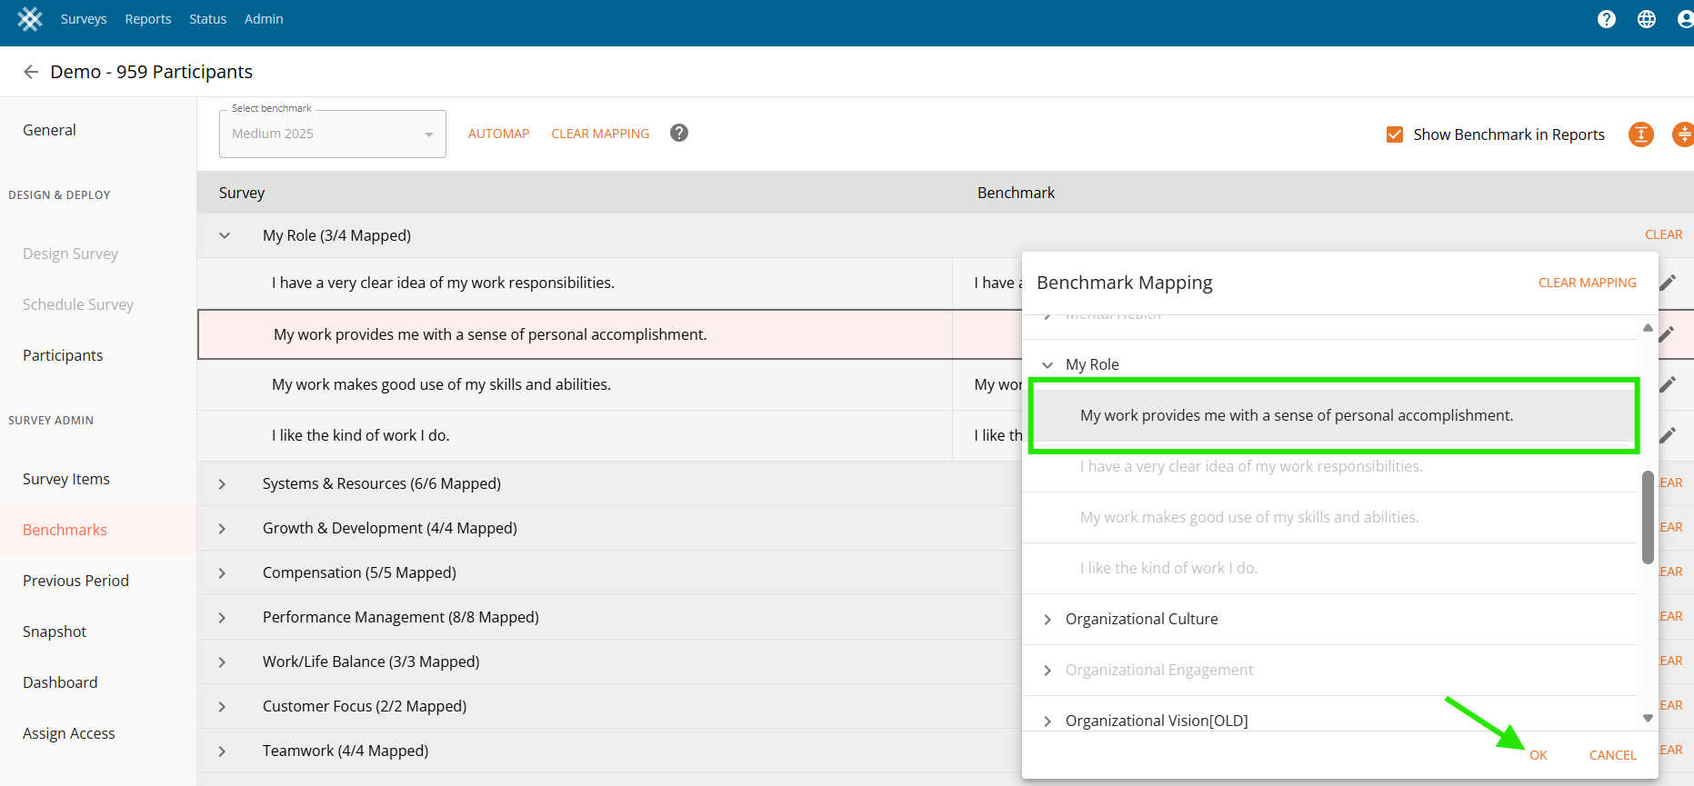Confirm mapping with the OK button
The width and height of the screenshot is (1694, 786).
(x=1538, y=755)
